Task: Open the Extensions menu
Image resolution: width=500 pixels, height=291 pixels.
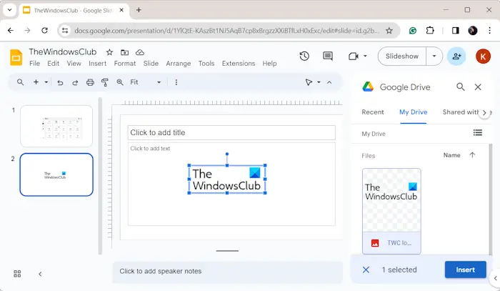Action: 239,64
